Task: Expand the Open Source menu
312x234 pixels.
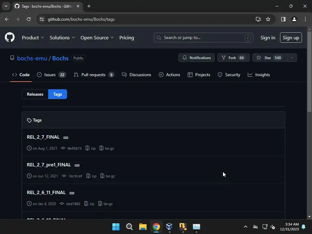Action: click(97, 37)
